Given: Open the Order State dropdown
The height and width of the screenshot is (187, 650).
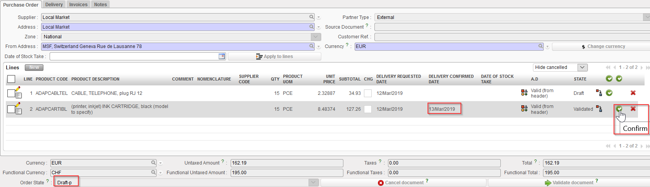Looking at the screenshot, I should (314, 182).
